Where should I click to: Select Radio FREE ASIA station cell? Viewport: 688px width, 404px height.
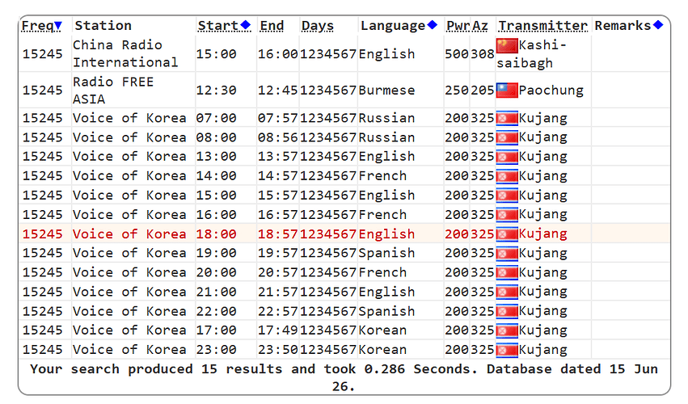[x=133, y=90]
